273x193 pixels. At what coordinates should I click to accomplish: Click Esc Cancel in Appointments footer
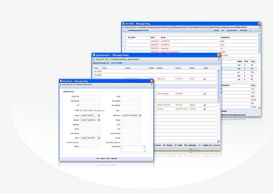click(x=214, y=145)
